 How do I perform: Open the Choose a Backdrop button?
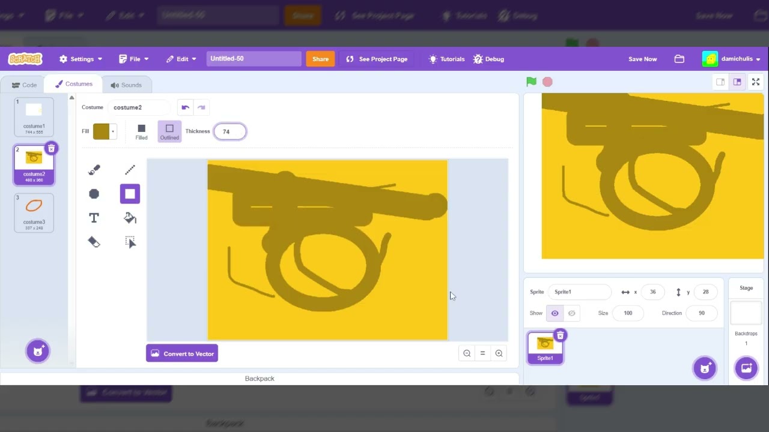(746, 368)
